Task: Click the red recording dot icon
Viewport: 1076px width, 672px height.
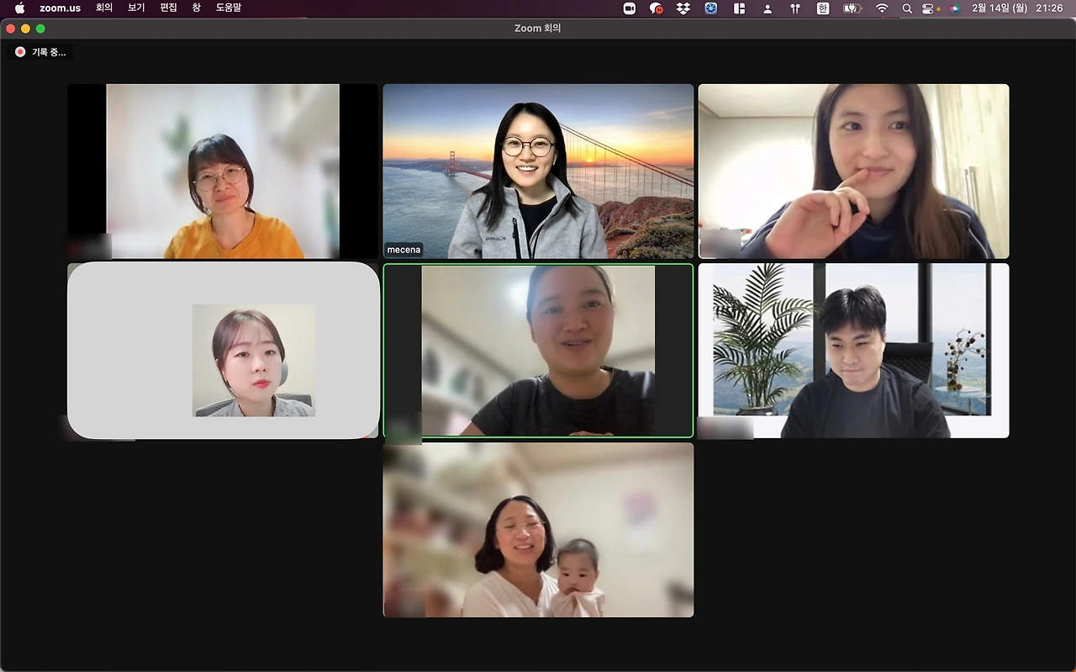Action: [x=20, y=52]
